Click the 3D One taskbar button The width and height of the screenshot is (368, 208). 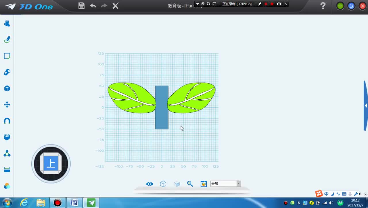91,203
